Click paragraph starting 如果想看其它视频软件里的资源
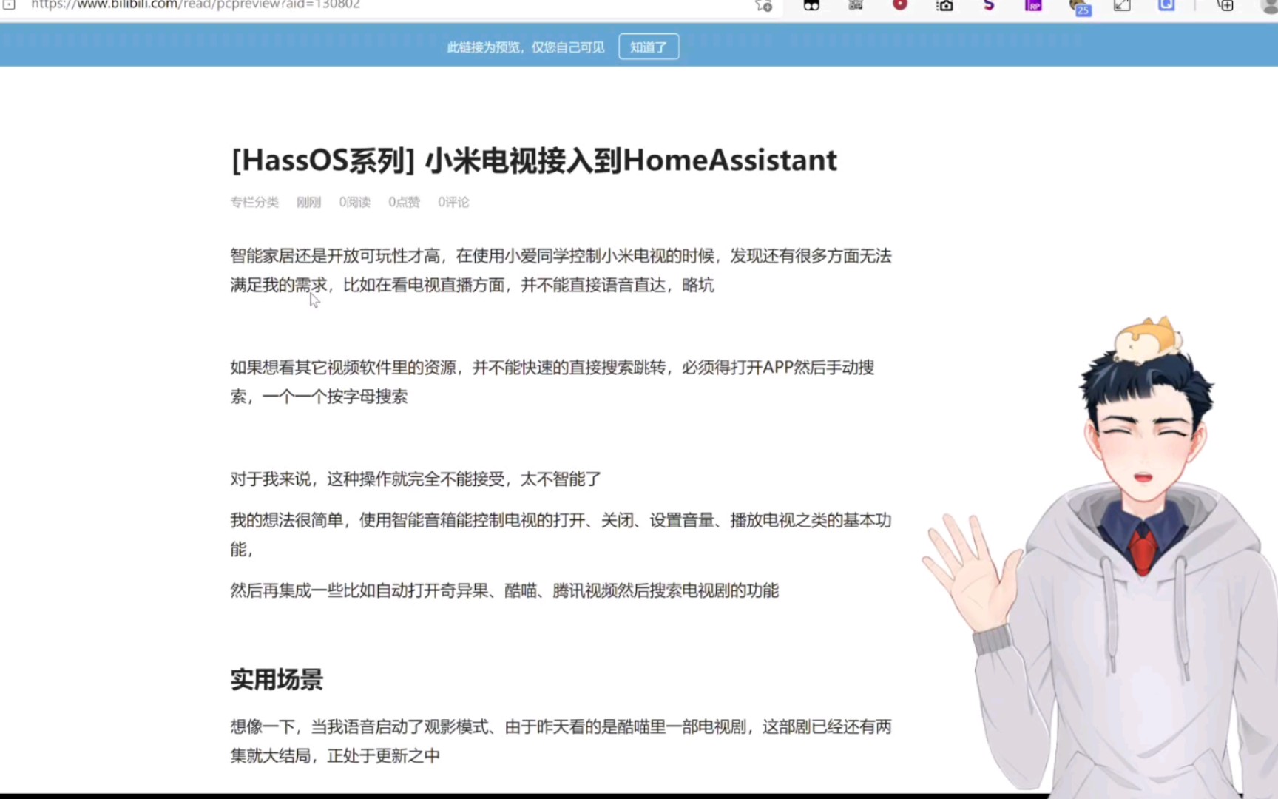 click(552, 382)
